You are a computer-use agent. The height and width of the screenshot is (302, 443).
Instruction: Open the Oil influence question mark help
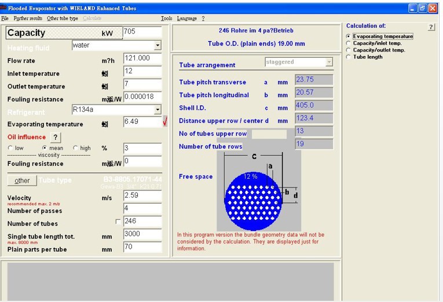[x=56, y=137]
